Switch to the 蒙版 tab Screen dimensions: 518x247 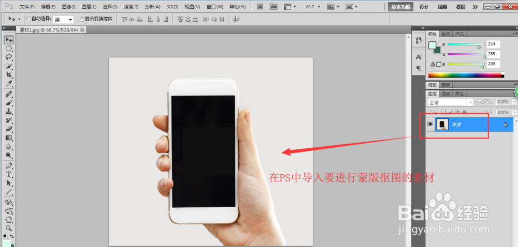445,85
